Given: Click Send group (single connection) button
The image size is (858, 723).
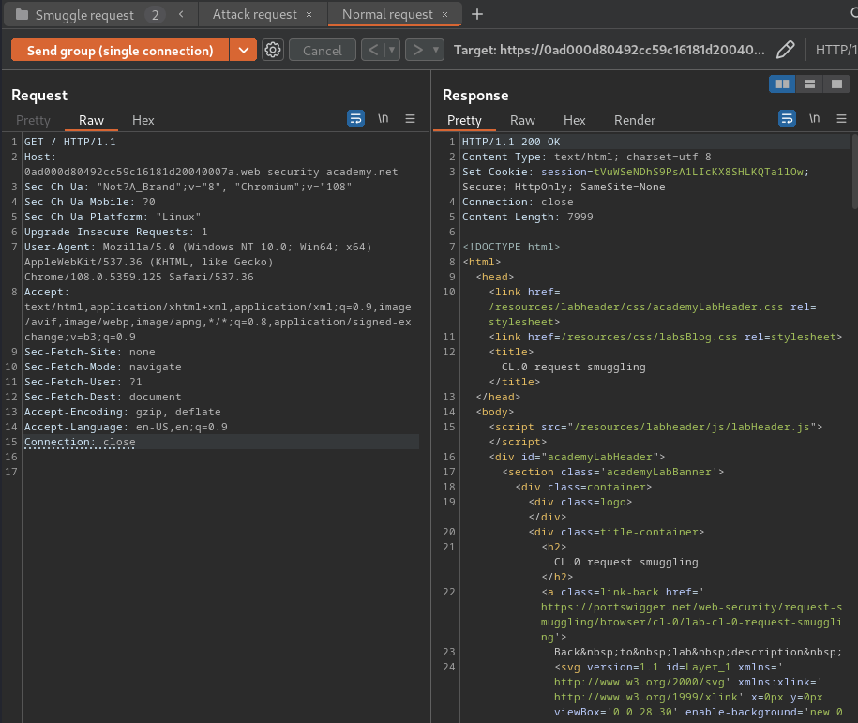Looking at the screenshot, I should coord(120,51).
